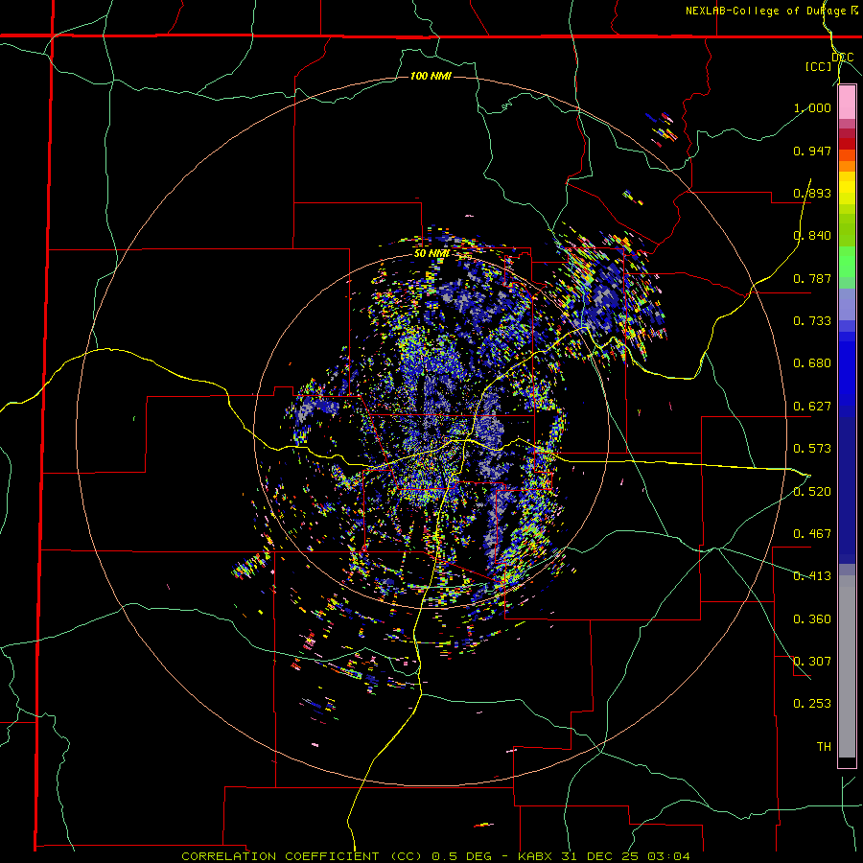The width and height of the screenshot is (863, 863).
Task: Click the 0.413 scale value
Action: coord(812,576)
